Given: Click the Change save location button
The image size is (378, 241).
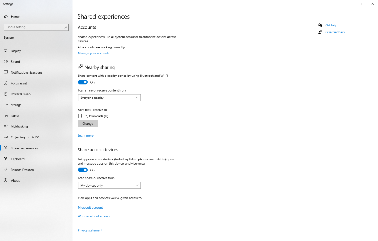Looking at the screenshot, I should [88, 123].
